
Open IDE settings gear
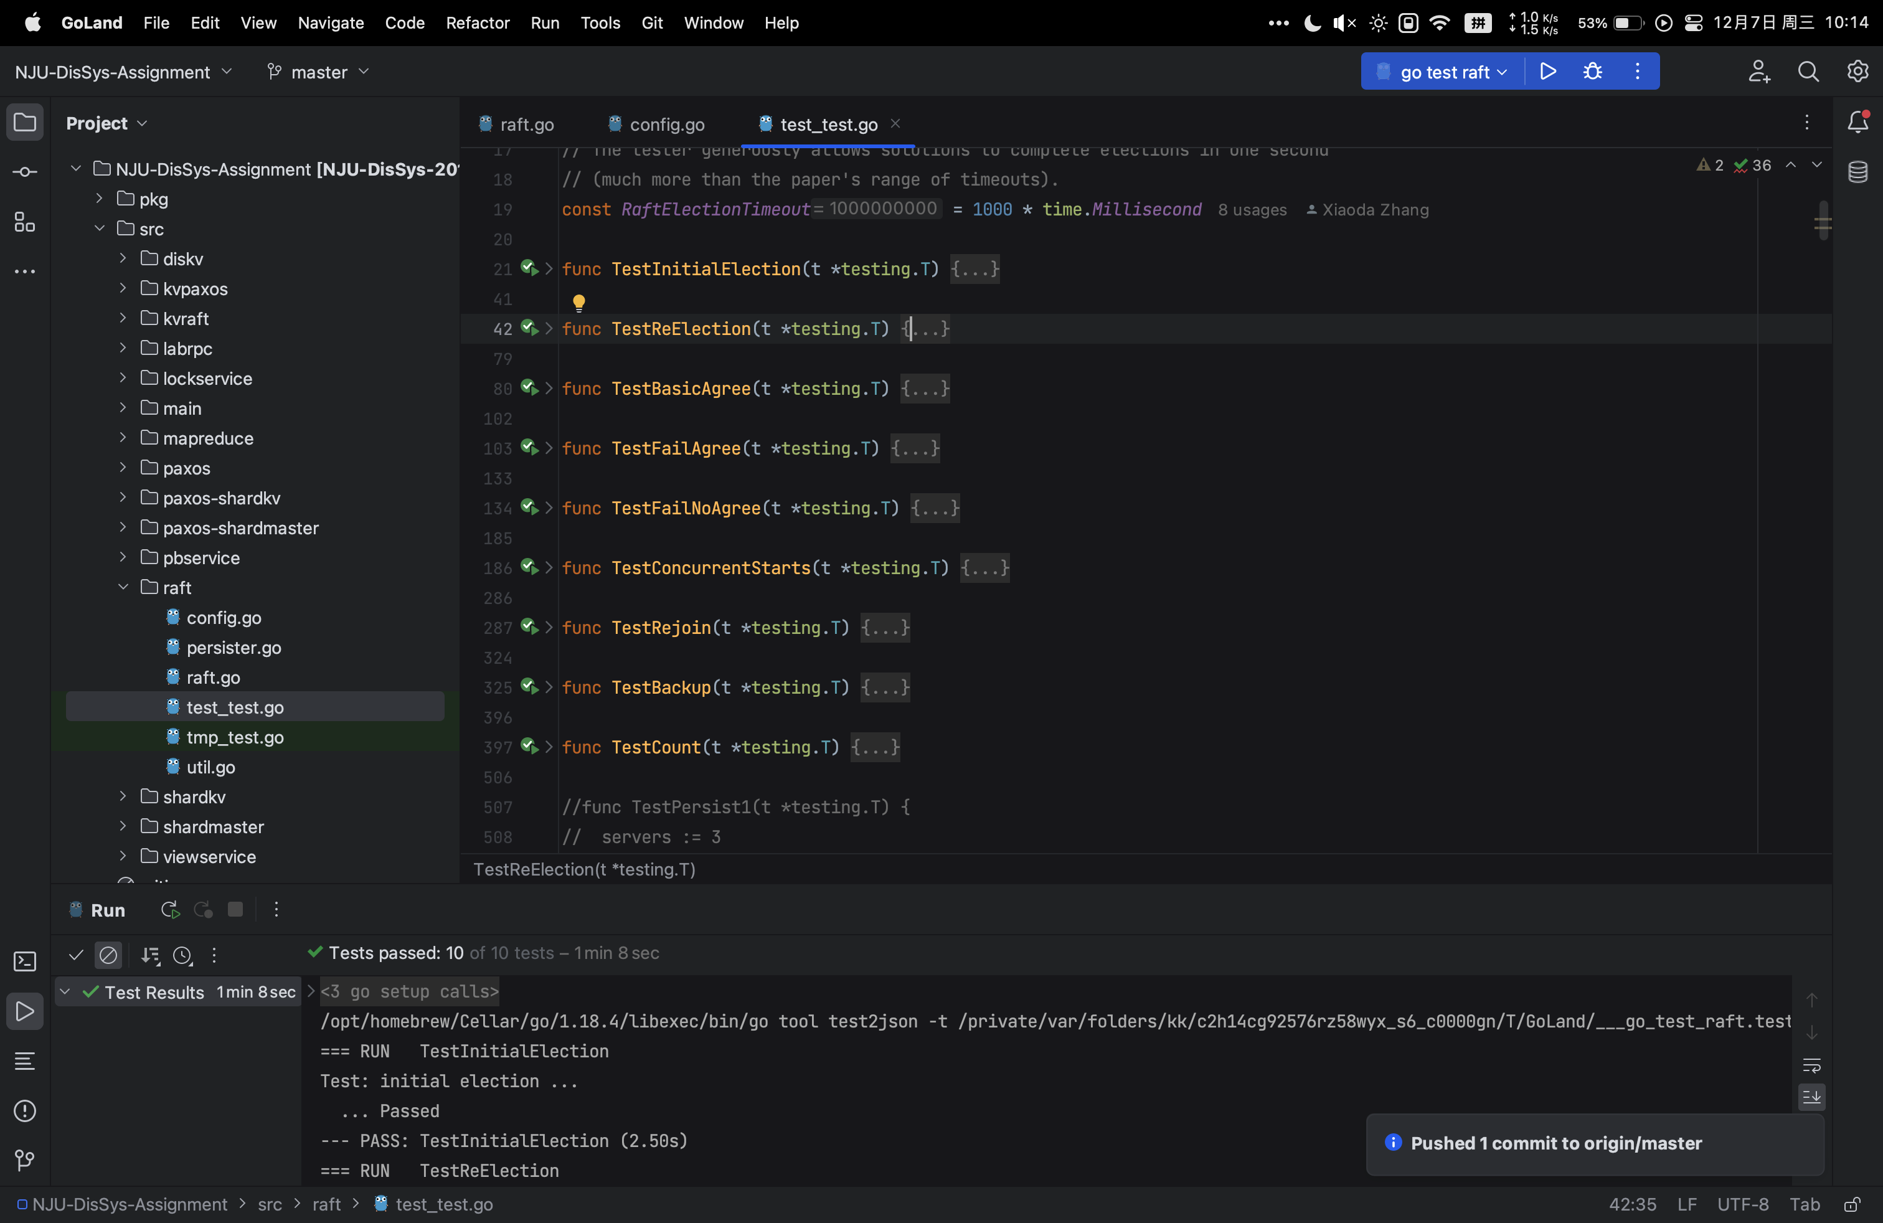pos(1857,71)
